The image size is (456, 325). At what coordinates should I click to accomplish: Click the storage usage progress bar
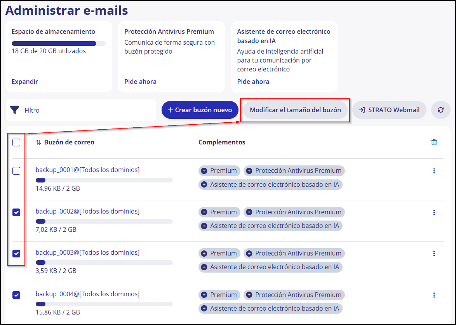[x=58, y=43]
